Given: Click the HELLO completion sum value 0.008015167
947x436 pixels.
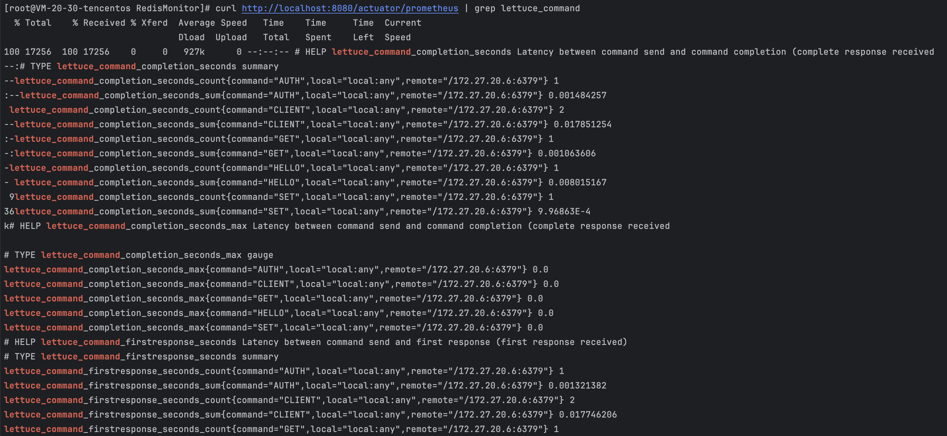Looking at the screenshot, I should [x=577, y=182].
